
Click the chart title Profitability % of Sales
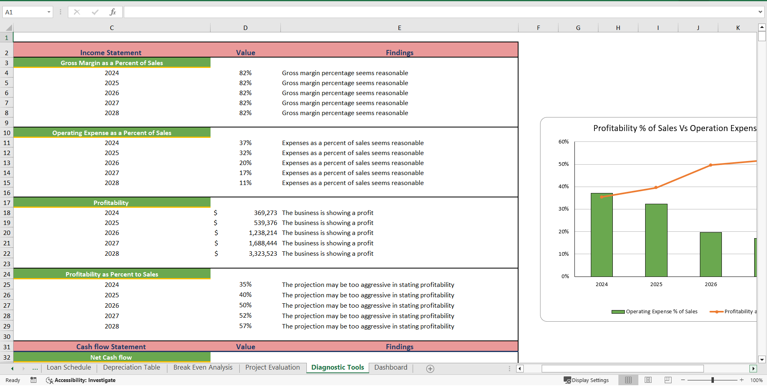675,128
